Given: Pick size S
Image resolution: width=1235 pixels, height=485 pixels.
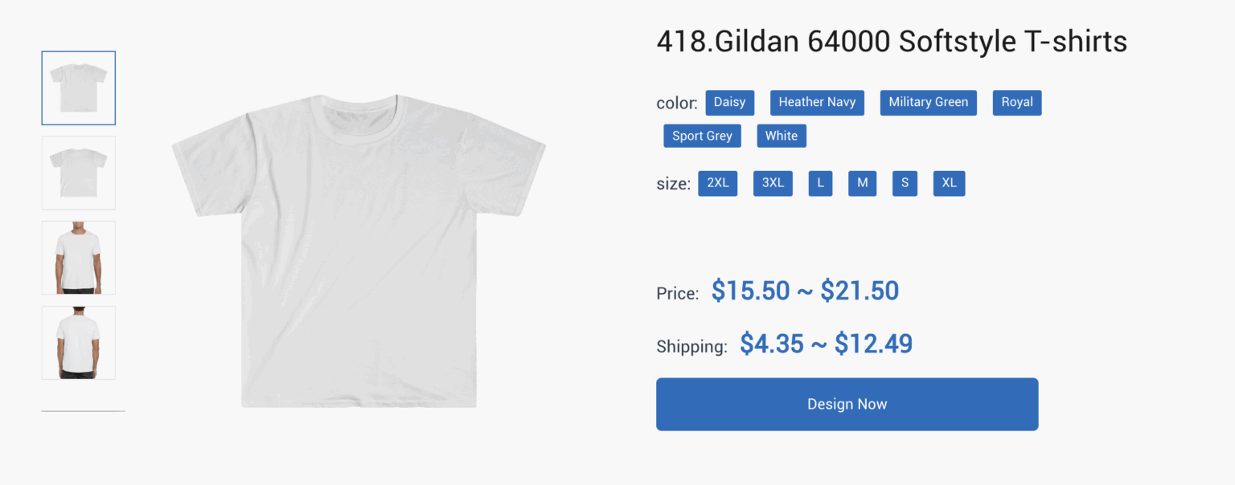Looking at the screenshot, I should (x=905, y=183).
